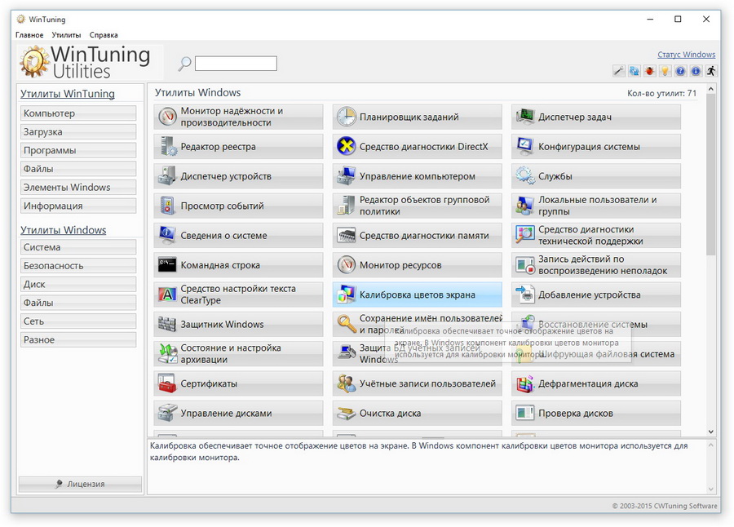Open Конфигурация системы
Viewport: 734px width, 527px height.
point(596,147)
